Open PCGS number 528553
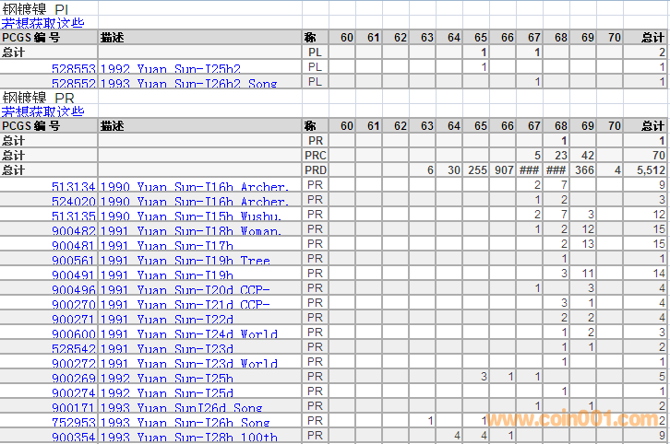The width and height of the screenshot is (670, 444). click(x=74, y=68)
